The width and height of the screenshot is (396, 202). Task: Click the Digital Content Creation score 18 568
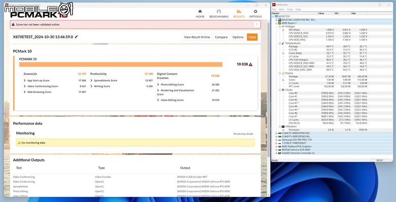(215, 76)
